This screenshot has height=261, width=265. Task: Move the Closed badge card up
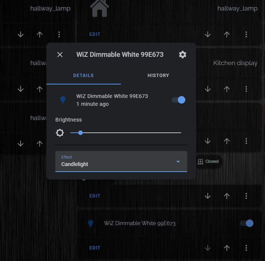point(227,196)
